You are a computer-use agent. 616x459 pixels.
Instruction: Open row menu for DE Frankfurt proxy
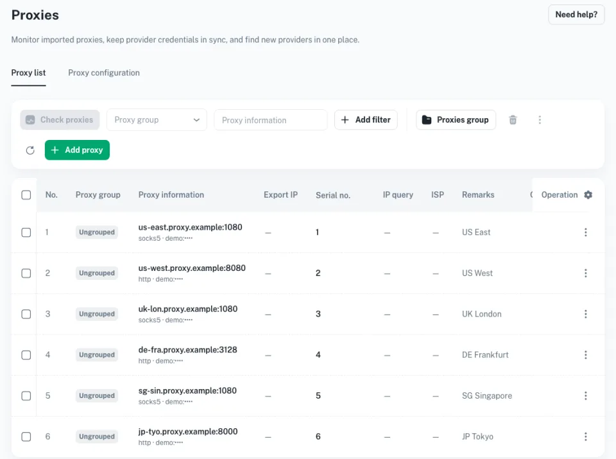[x=586, y=355]
